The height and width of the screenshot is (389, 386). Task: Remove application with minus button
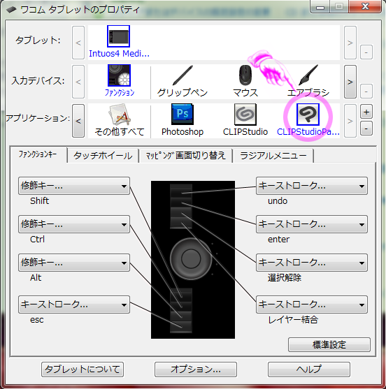[366, 129]
